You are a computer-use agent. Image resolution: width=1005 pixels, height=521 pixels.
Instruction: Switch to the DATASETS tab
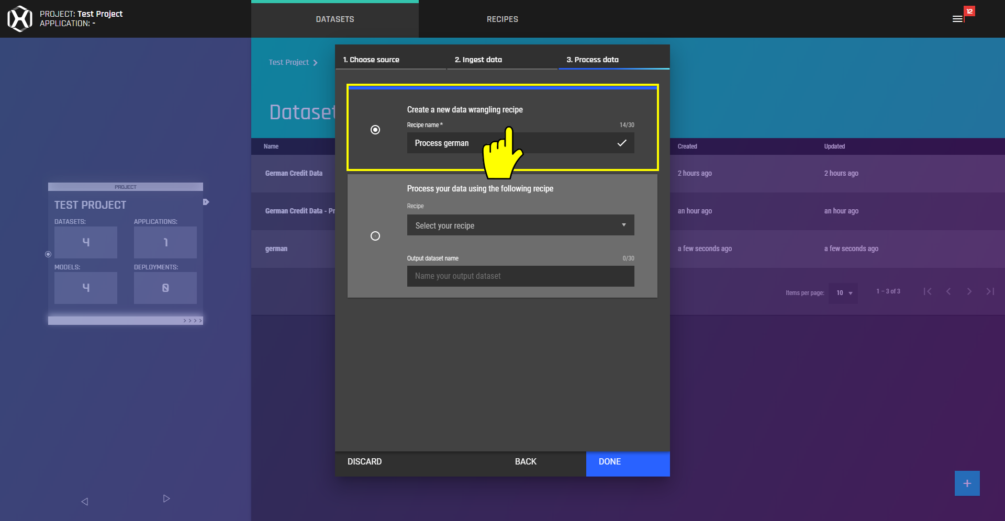tap(335, 19)
